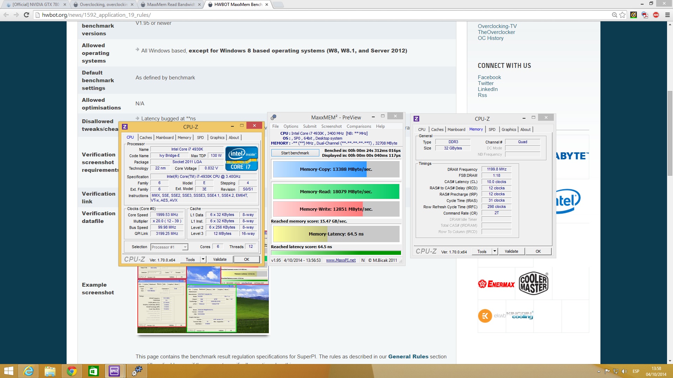Image resolution: width=673 pixels, height=378 pixels.
Task: Close the HWBOT MaxxMem Bench tab
Action: point(266,5)
